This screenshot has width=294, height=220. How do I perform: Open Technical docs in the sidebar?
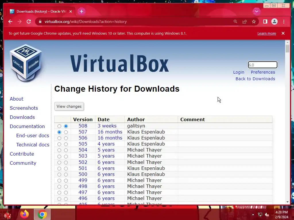33,145
